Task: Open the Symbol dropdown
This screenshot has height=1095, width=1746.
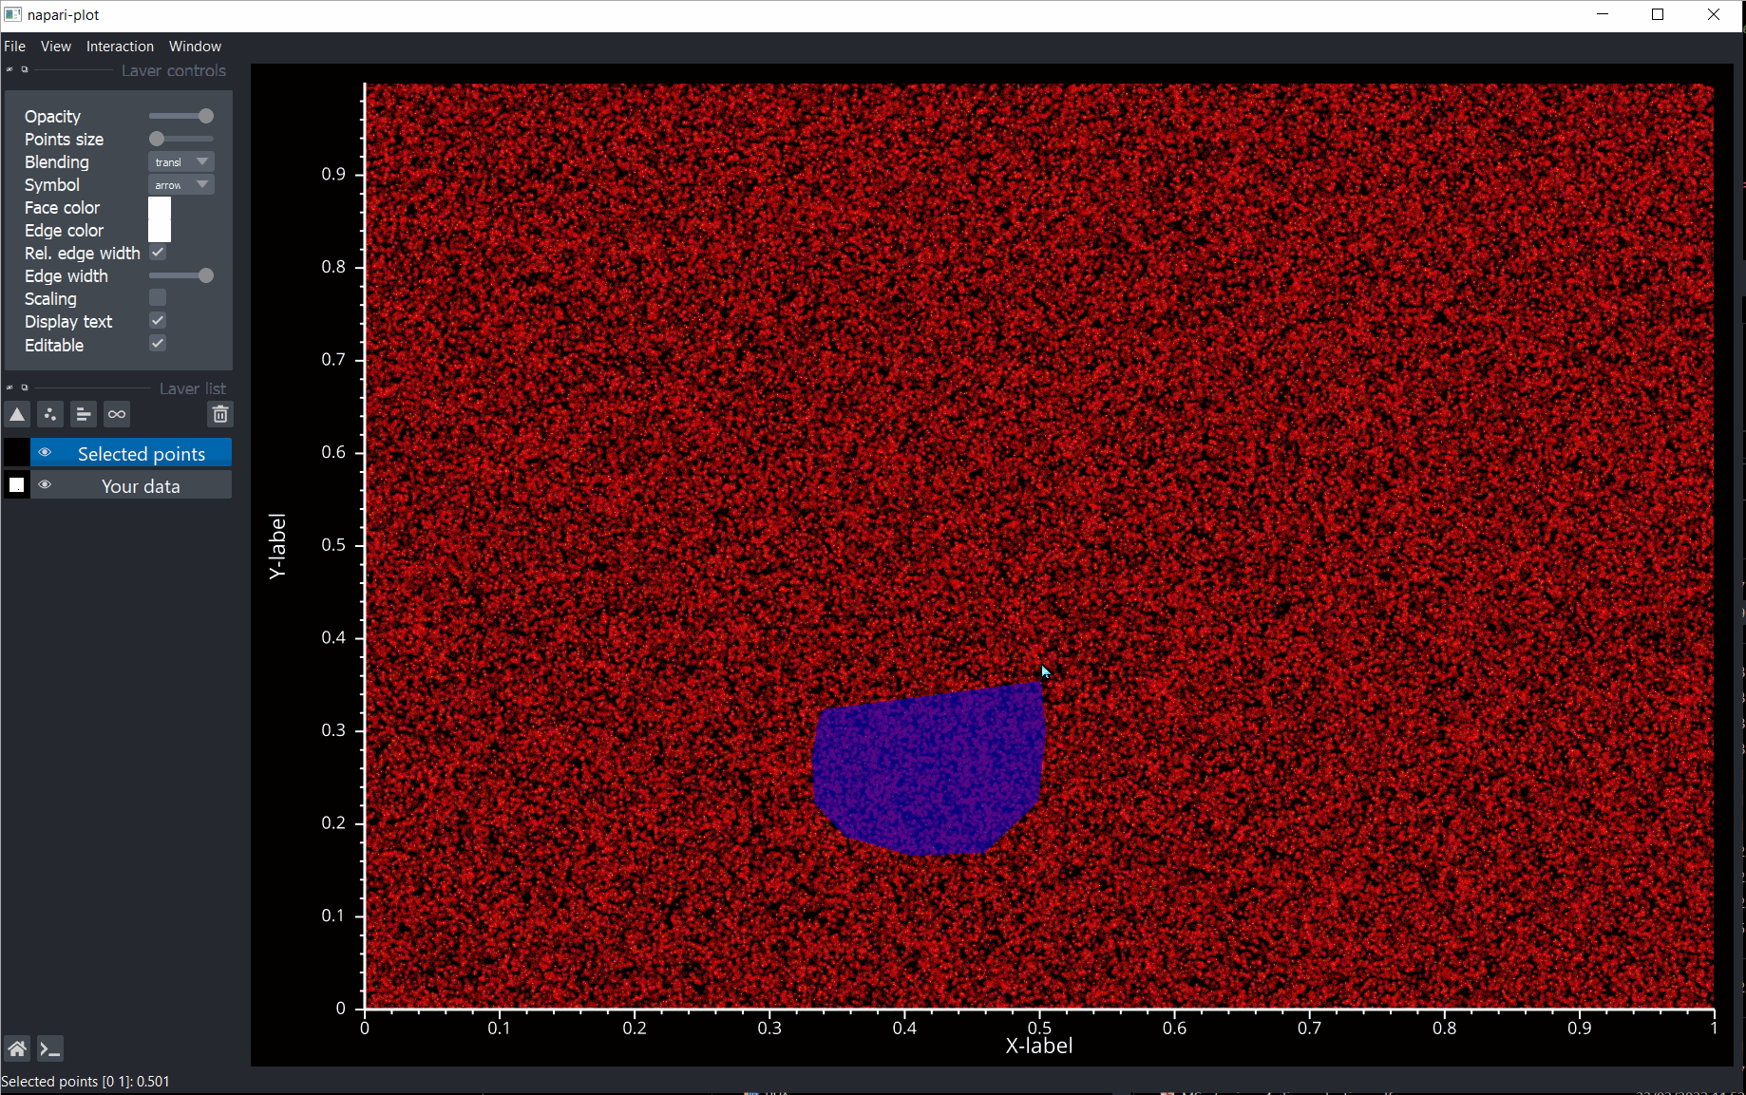Action: pos(180,185)
